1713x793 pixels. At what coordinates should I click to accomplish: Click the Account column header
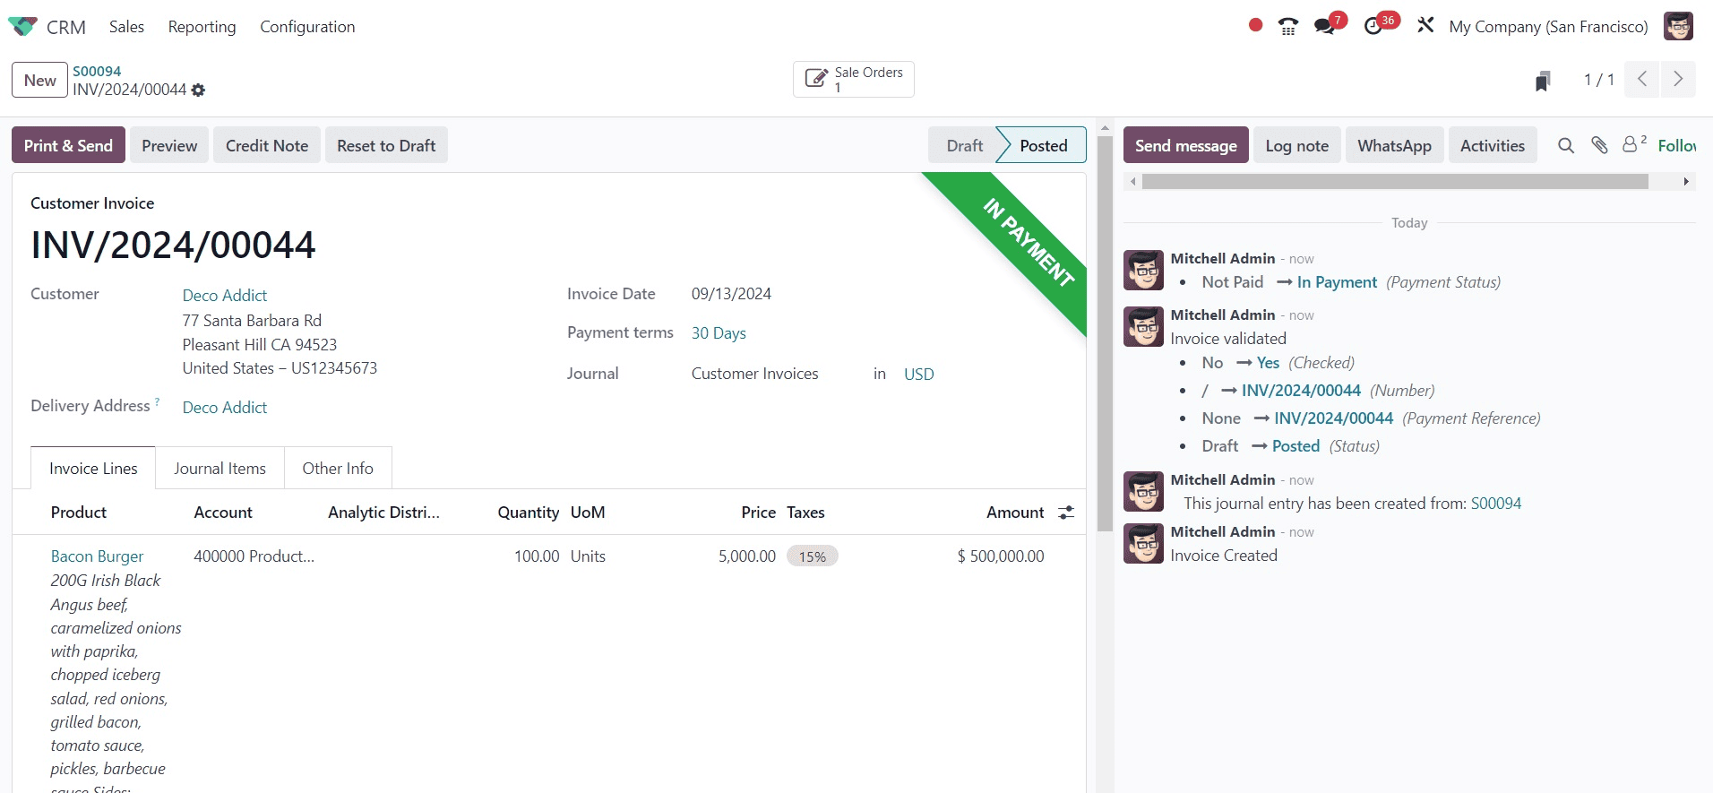(223, 512)
